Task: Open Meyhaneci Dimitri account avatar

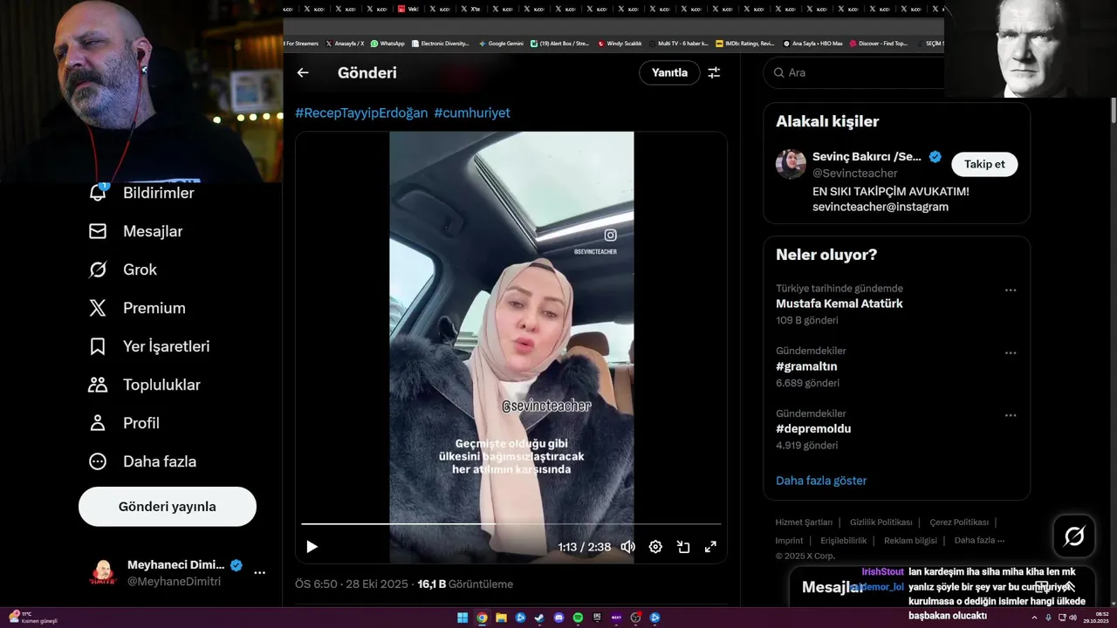Action: click(103, 573)
